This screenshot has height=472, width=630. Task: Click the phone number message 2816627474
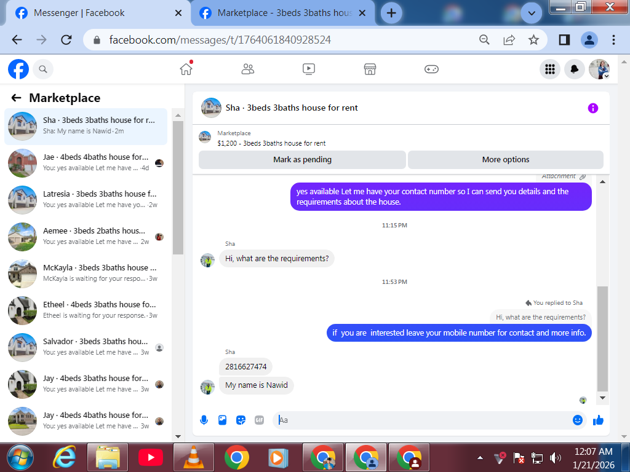[x=245, y=366]
